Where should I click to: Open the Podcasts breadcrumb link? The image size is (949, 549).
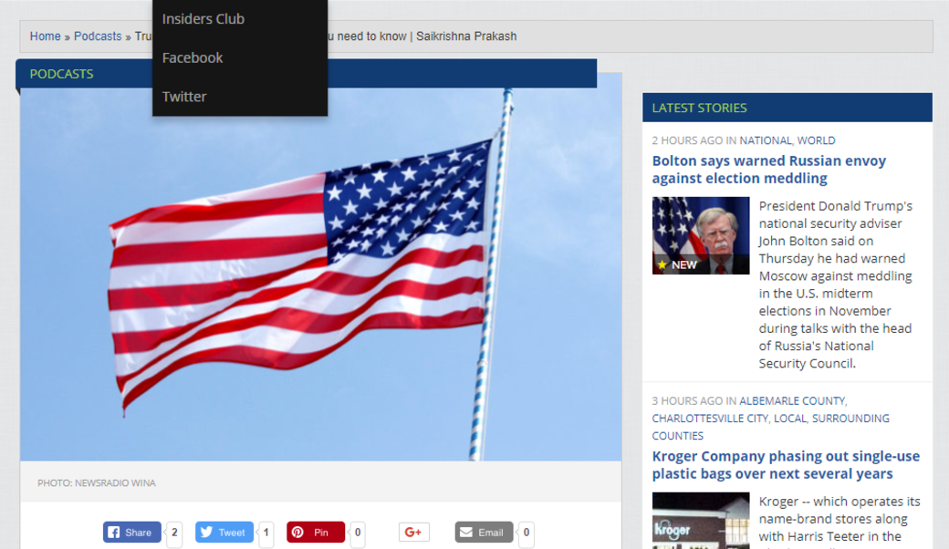[98, 36]
